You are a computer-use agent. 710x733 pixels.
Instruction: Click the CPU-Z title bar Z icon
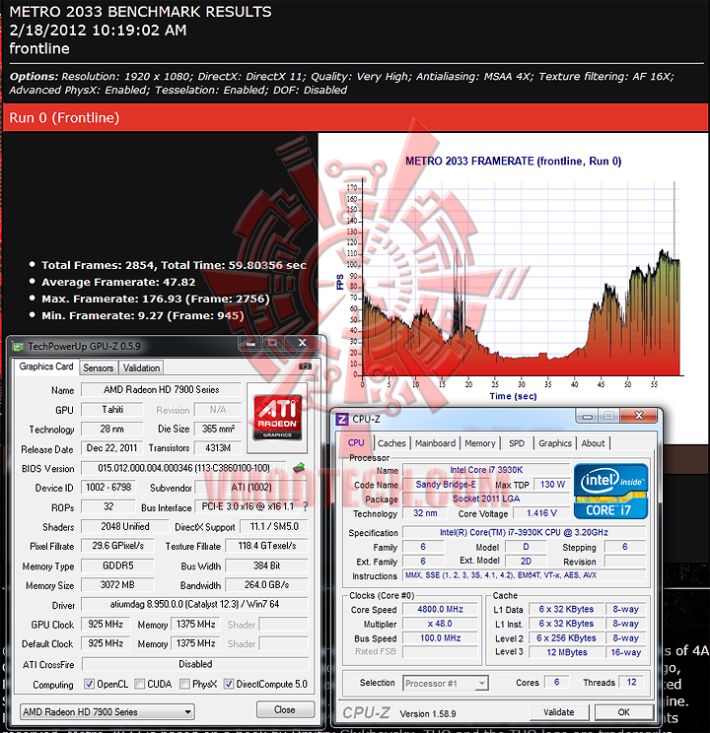click(342, 419)
